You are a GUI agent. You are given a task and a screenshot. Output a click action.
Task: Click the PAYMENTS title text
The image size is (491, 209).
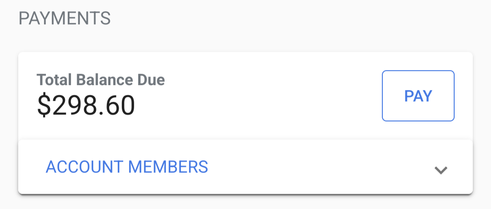point(64,19)
